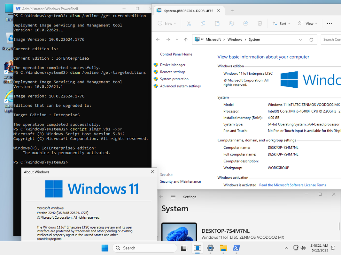Viewport: 341px width, 255px height.
Task: Expand the recent locations chevron
Action: coord(177,40)
